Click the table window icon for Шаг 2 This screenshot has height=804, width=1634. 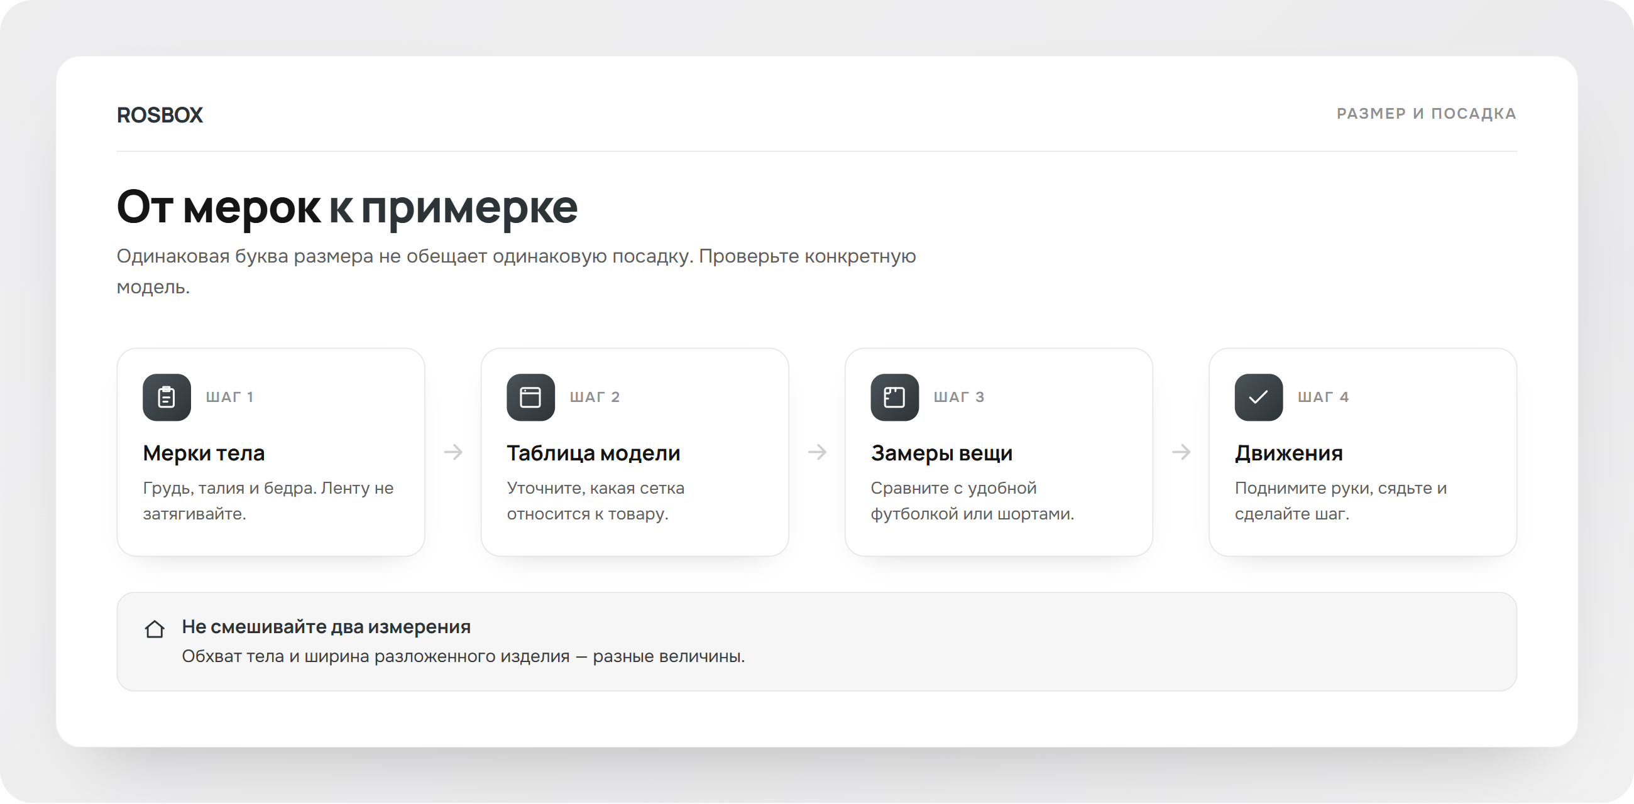(x=531, y=398)
